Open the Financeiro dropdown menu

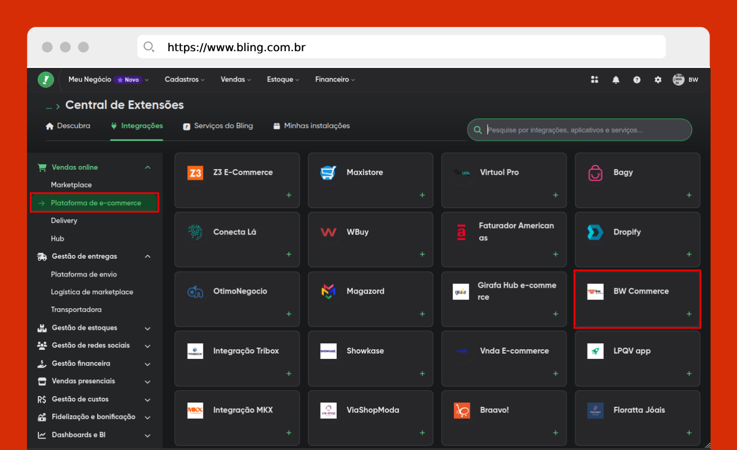335,80
